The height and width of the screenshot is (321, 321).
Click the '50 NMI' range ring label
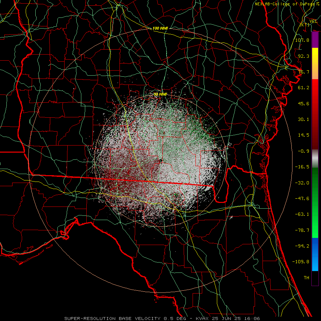160,94
